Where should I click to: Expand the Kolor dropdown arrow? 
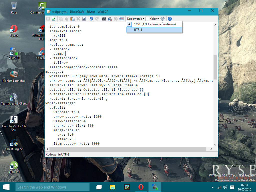[158, 19]
